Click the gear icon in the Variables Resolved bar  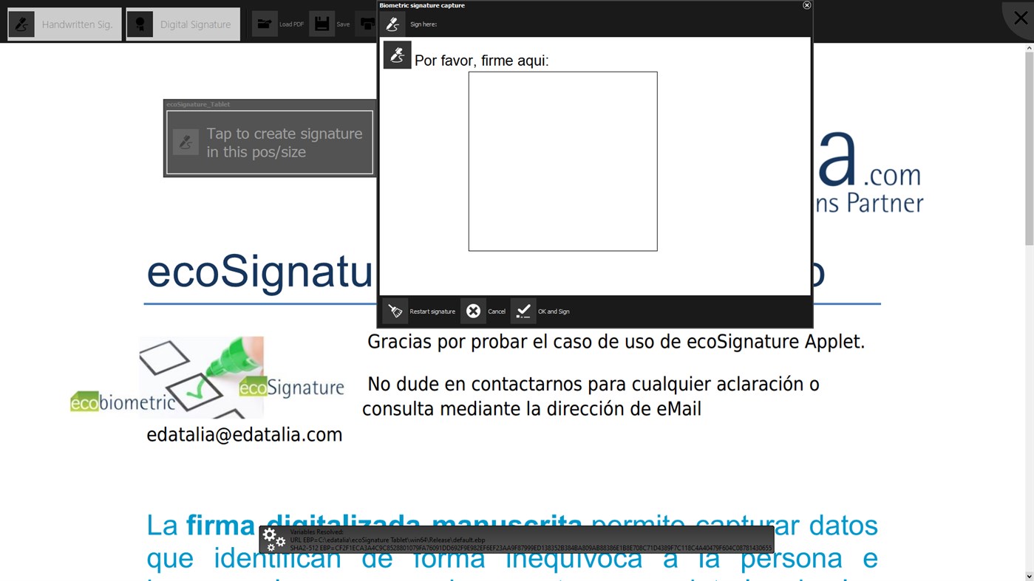[x=275, y=539]
